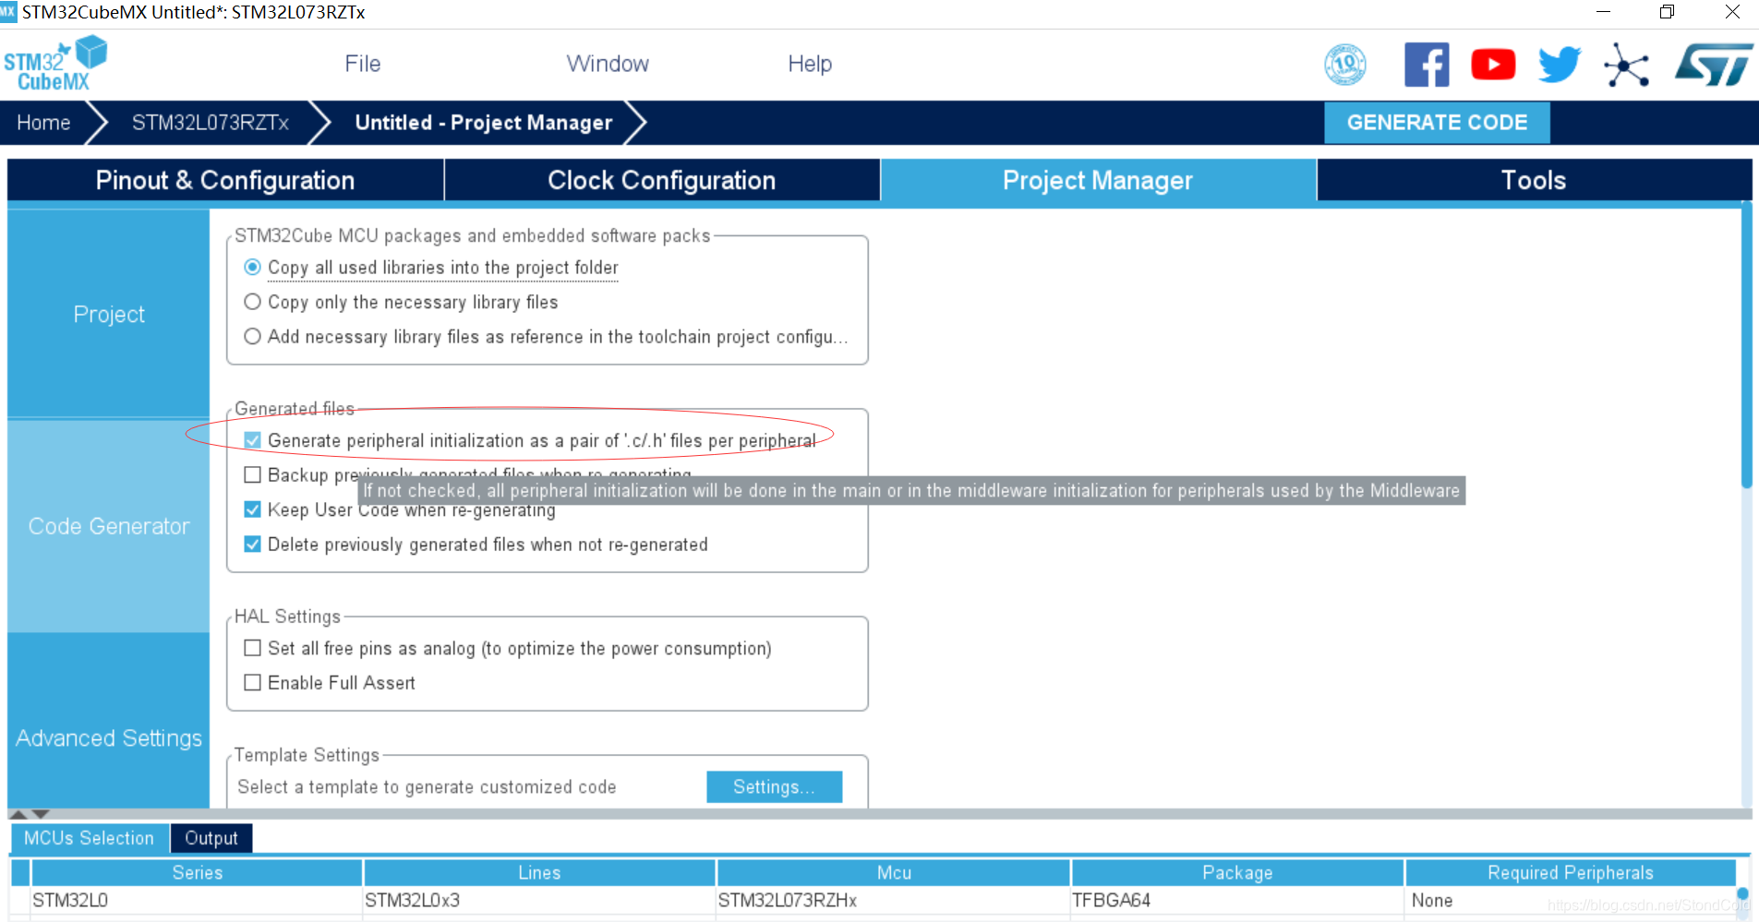Open the Facebook icon link
This screenshot has height=922, width=1759.
pyautogui.click(x=1427, y=65)
